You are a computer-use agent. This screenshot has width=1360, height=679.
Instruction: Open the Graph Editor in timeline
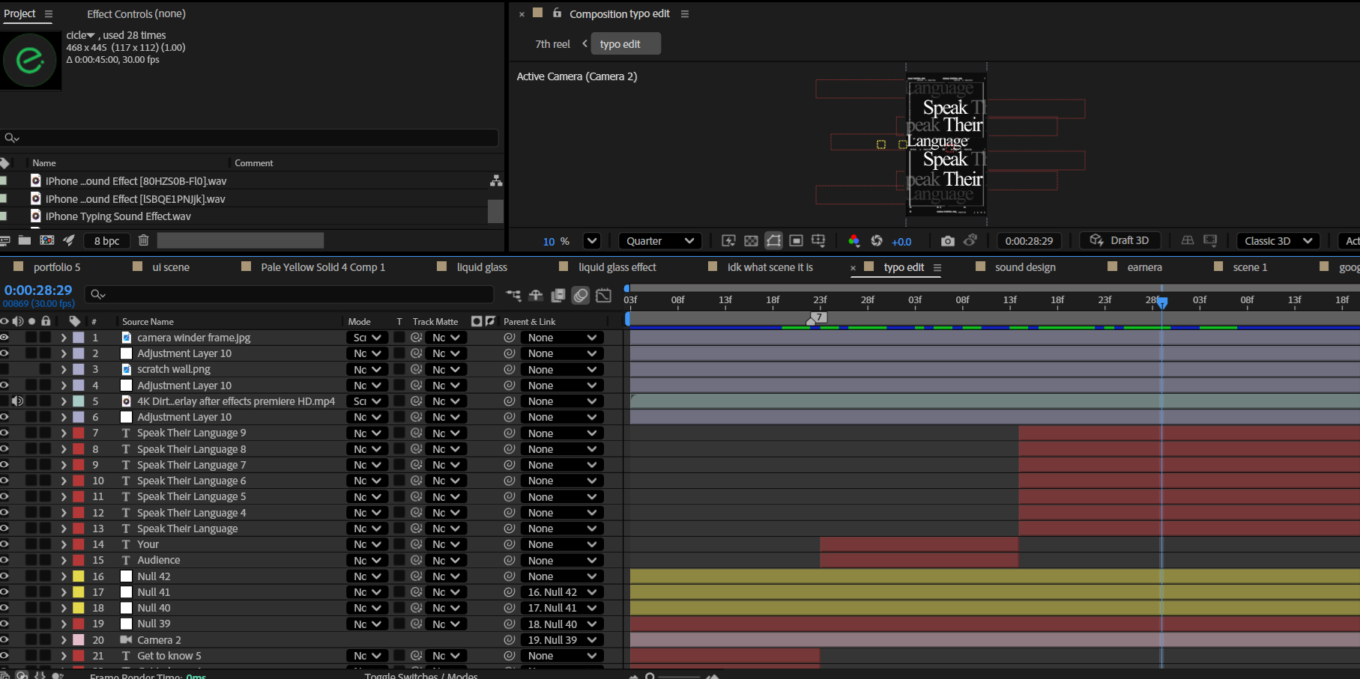point(603,295)
